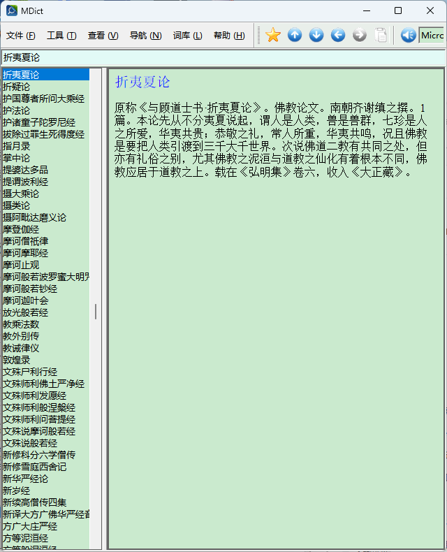The image size is (447, 552).
Task: Open the 词库 (L) menu
Action: [x=187, y=36]
